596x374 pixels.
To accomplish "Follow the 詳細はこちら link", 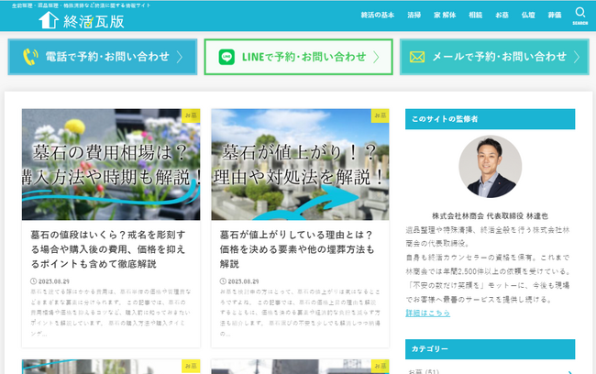I will pyautogui.click(x=427, y=313).
